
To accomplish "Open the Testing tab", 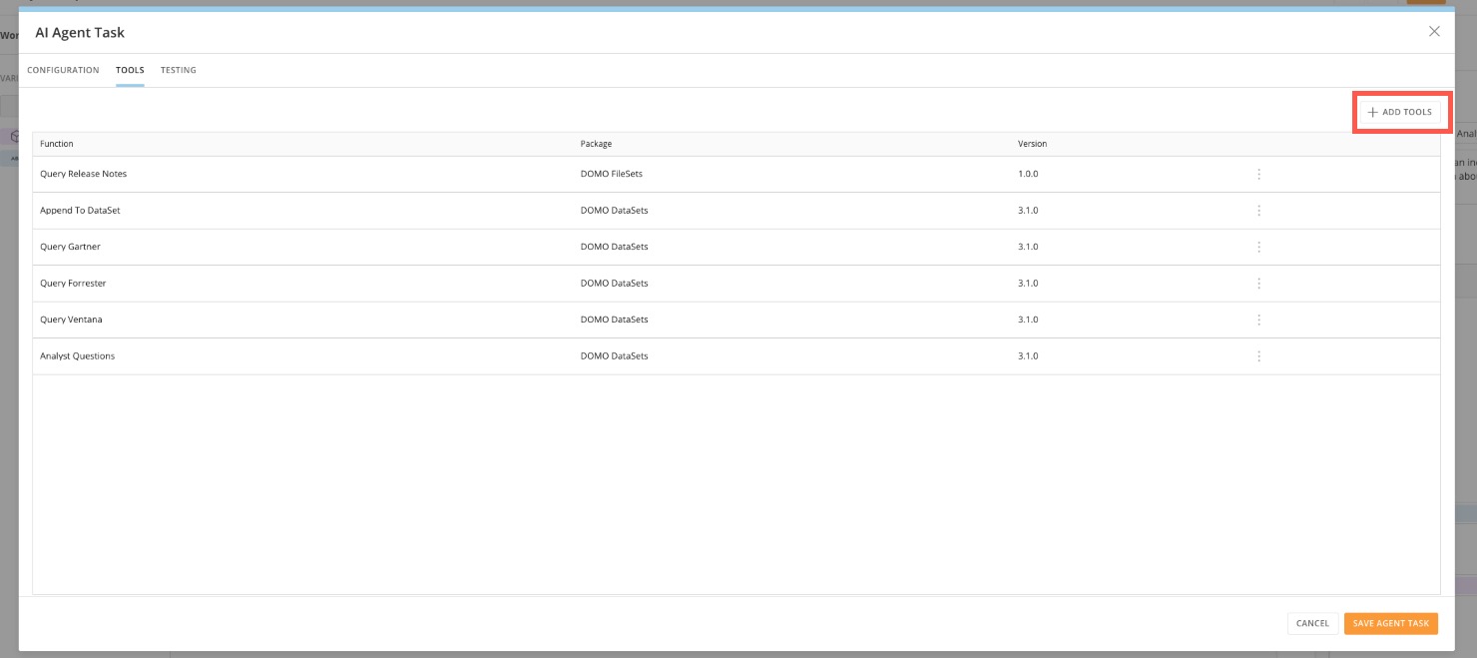I will pyautogui.click(x=179, y=70).
